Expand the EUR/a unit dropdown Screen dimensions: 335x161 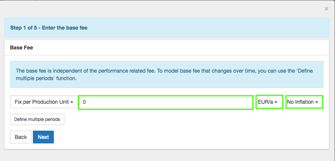click(269, 102)
